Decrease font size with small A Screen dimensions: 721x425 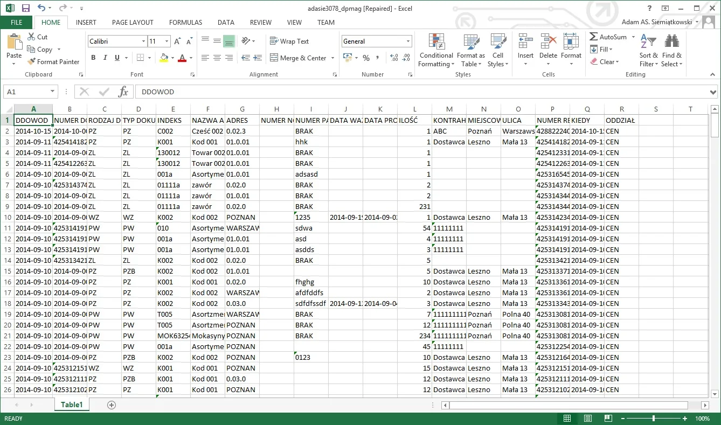pyautogui.click(x=189, y=41)
